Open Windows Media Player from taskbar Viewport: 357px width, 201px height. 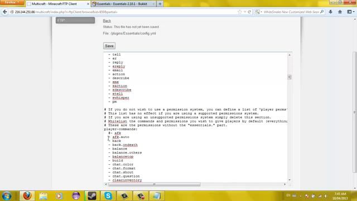(59, 196)
